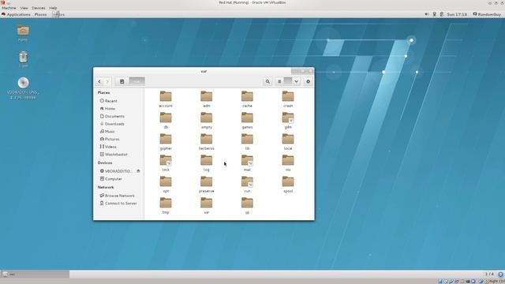
Task: Select the gdm folder
Action: (x=288, y=121)
